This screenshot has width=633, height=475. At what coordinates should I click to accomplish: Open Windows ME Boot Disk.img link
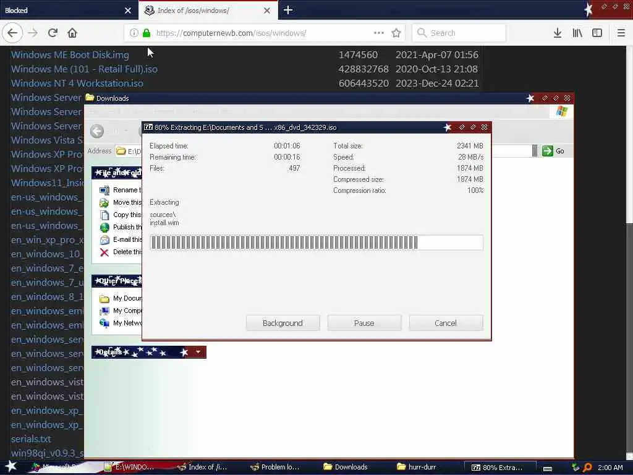(70, 55)
